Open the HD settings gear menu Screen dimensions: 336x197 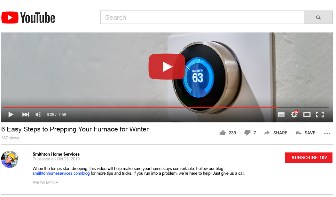[x=294, y=114]
